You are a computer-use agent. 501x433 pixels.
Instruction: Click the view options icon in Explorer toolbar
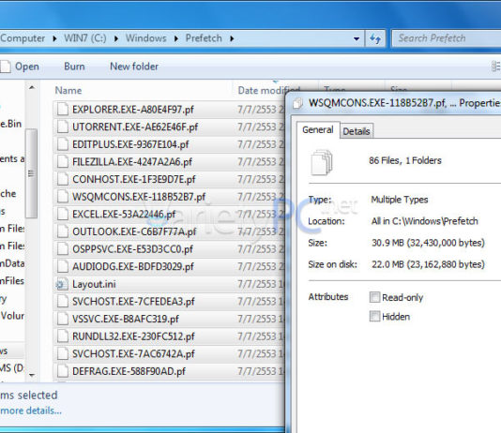495,67
